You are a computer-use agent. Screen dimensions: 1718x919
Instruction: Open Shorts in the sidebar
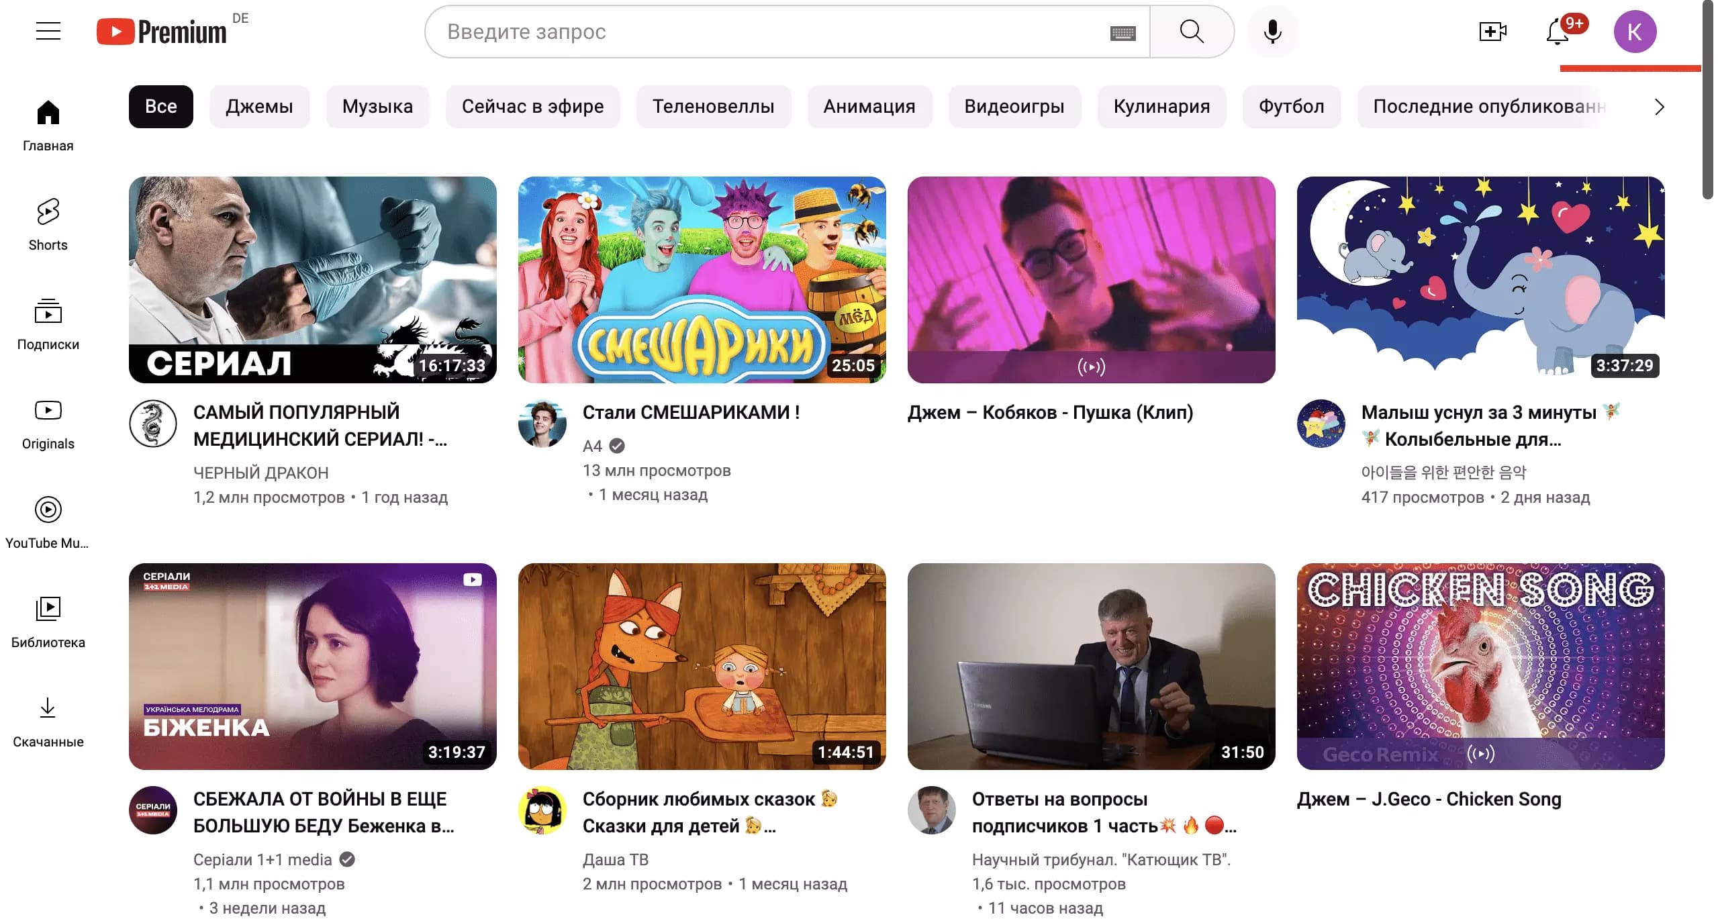48,225
